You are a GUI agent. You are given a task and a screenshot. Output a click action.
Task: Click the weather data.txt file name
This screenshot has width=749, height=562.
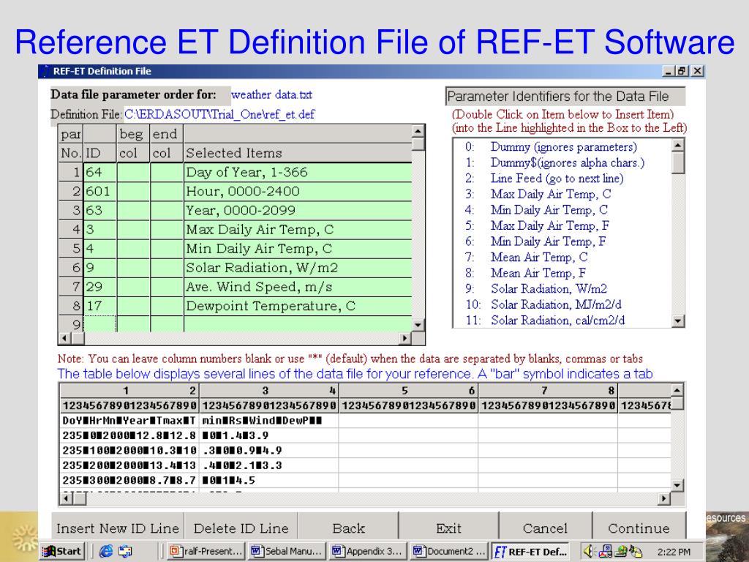[271, 94]
